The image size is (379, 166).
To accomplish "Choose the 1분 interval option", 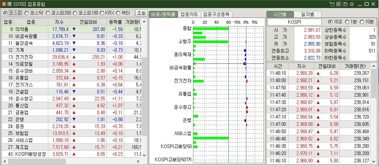I will pyautogui.click(x=347, y=22).
